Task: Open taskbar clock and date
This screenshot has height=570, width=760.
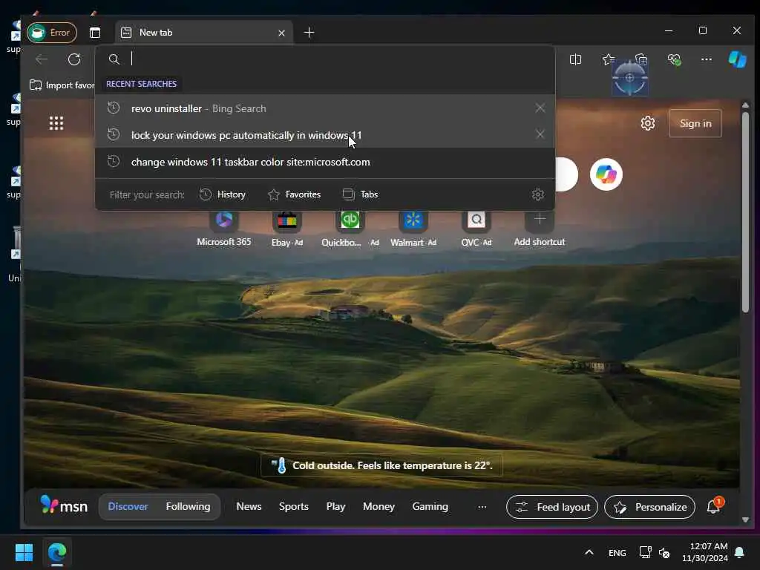Action: pos(705,552)
